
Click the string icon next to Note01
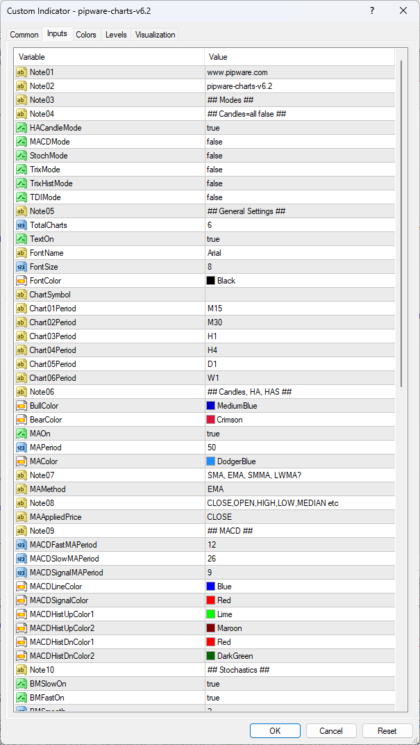pos(21,72)
